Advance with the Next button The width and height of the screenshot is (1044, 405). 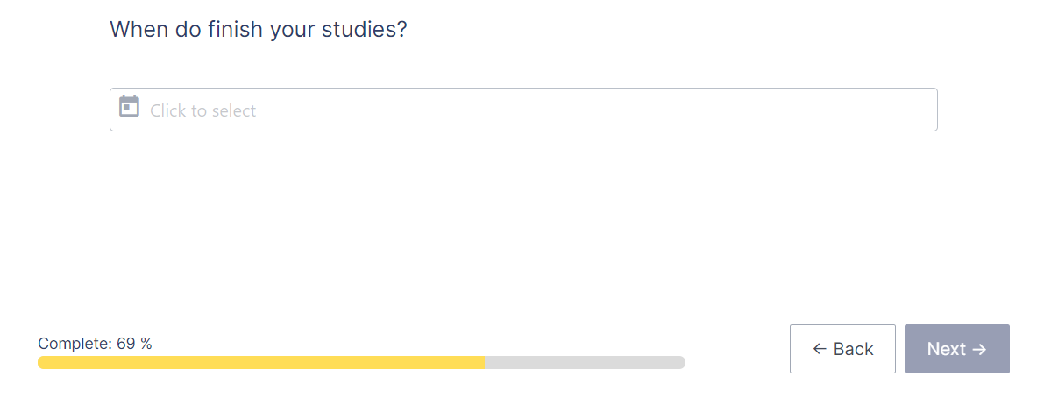[956, 349]
